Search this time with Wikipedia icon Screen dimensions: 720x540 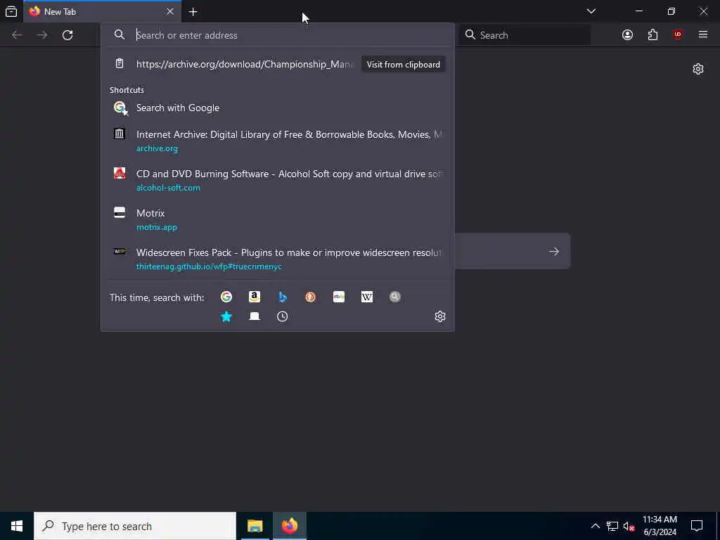point(367,297)
